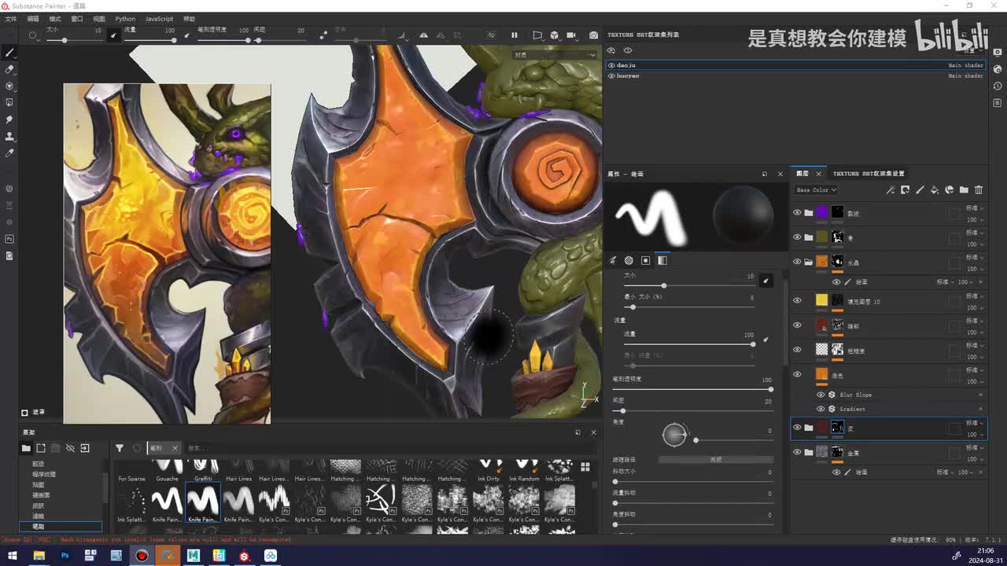Hide the selected dark red folder layer
Viewport: 1007px width, 566px height.
(x=797, y=428)
